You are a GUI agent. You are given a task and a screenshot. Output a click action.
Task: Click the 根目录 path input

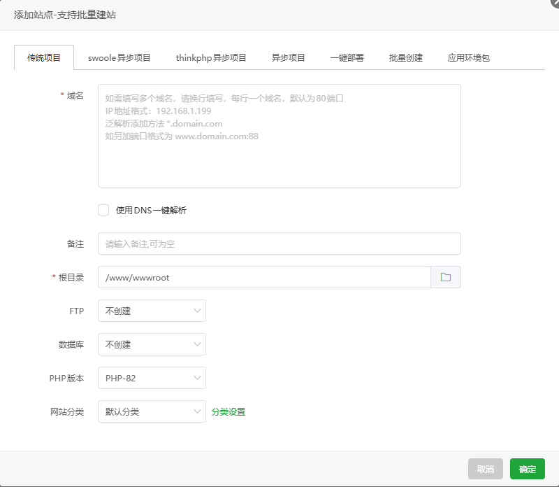tap(264, 277)
